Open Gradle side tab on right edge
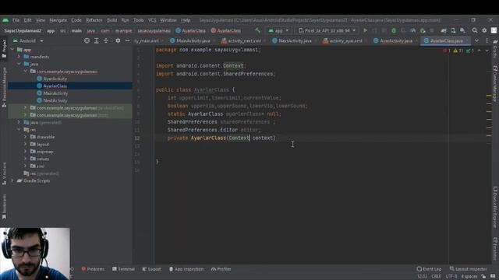 coord(495,48)
